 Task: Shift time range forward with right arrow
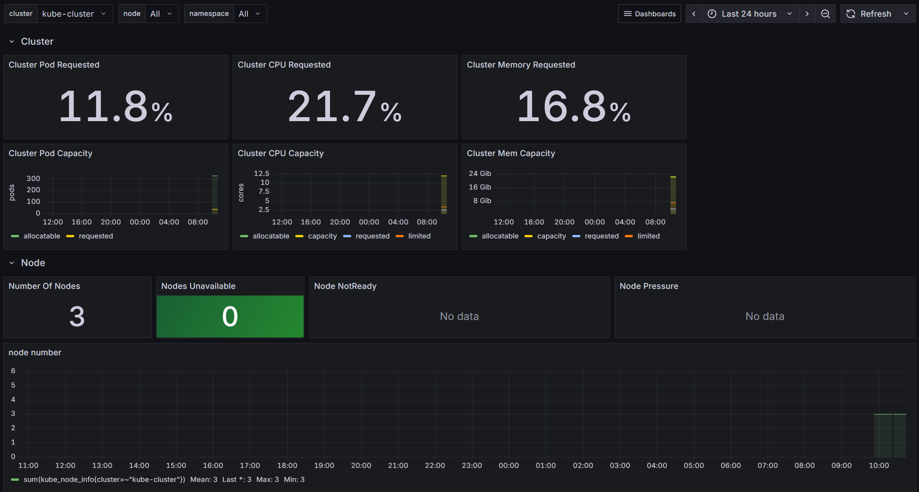[807, 14]
